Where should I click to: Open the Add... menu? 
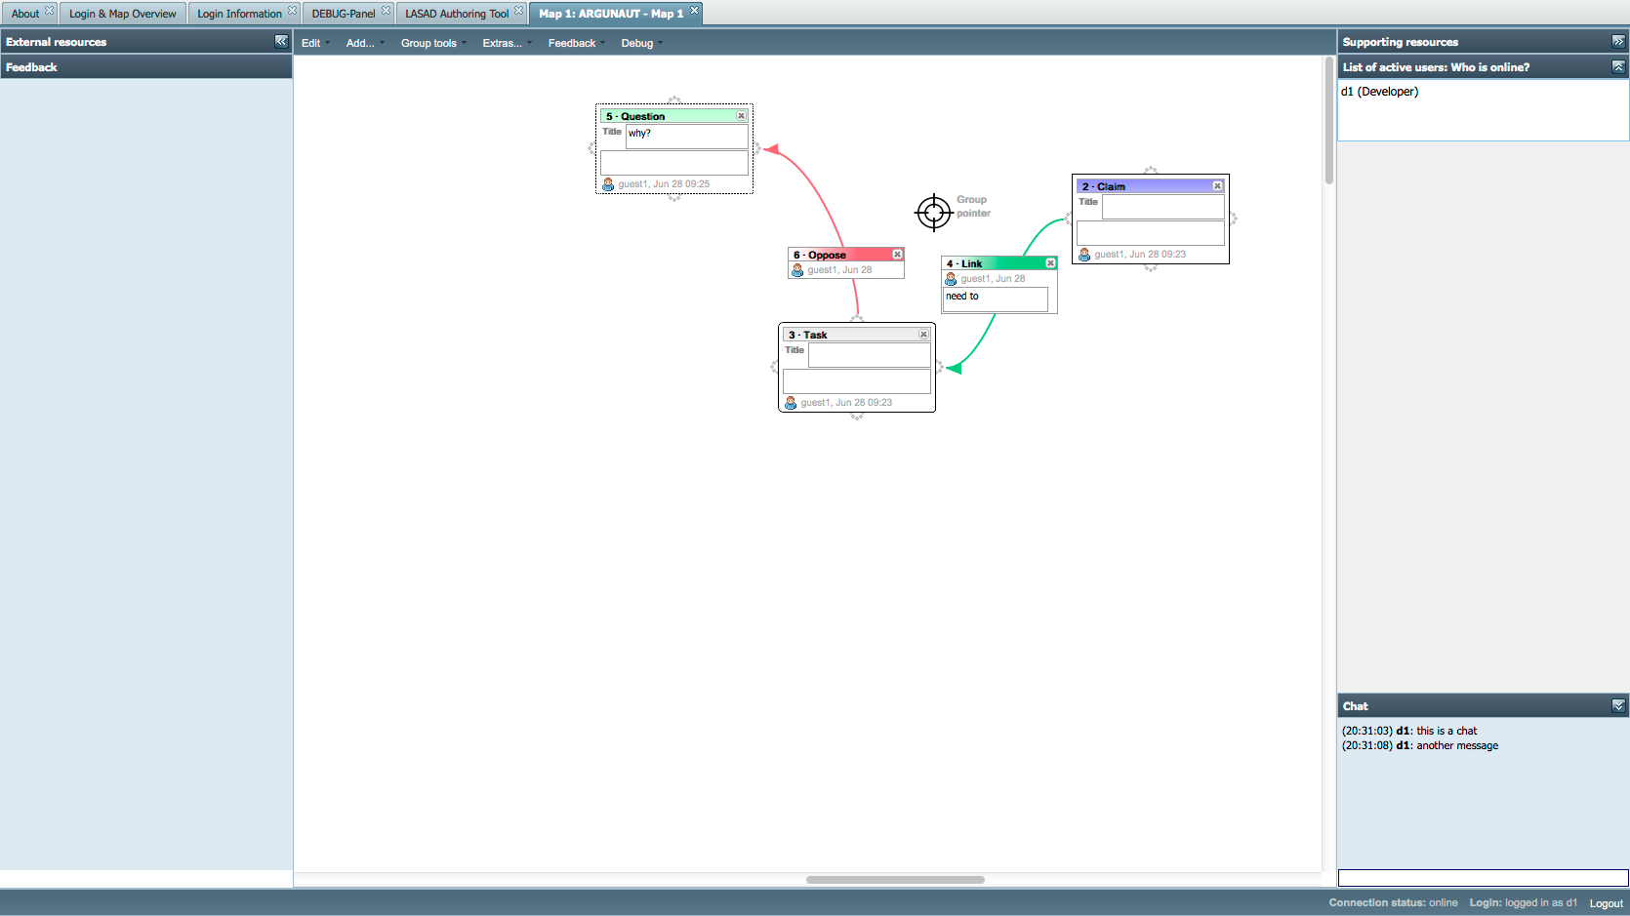pyautogui.click(x=362, y=42)
